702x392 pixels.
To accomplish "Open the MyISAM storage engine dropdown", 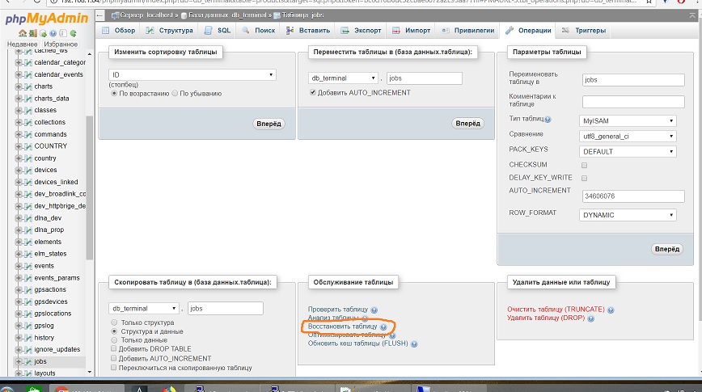I will tap(628, 120).
